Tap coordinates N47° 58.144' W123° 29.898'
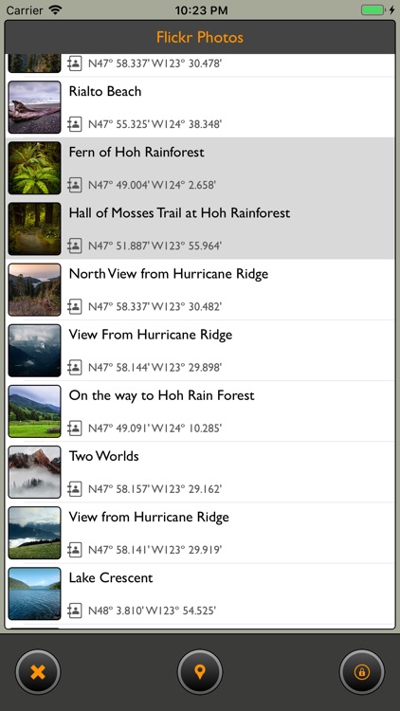 155,367
